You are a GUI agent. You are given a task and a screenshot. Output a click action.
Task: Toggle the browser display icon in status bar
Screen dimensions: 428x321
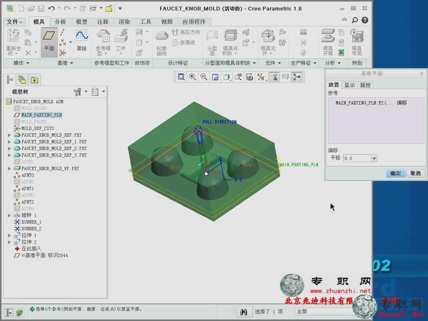coord(19,313)
